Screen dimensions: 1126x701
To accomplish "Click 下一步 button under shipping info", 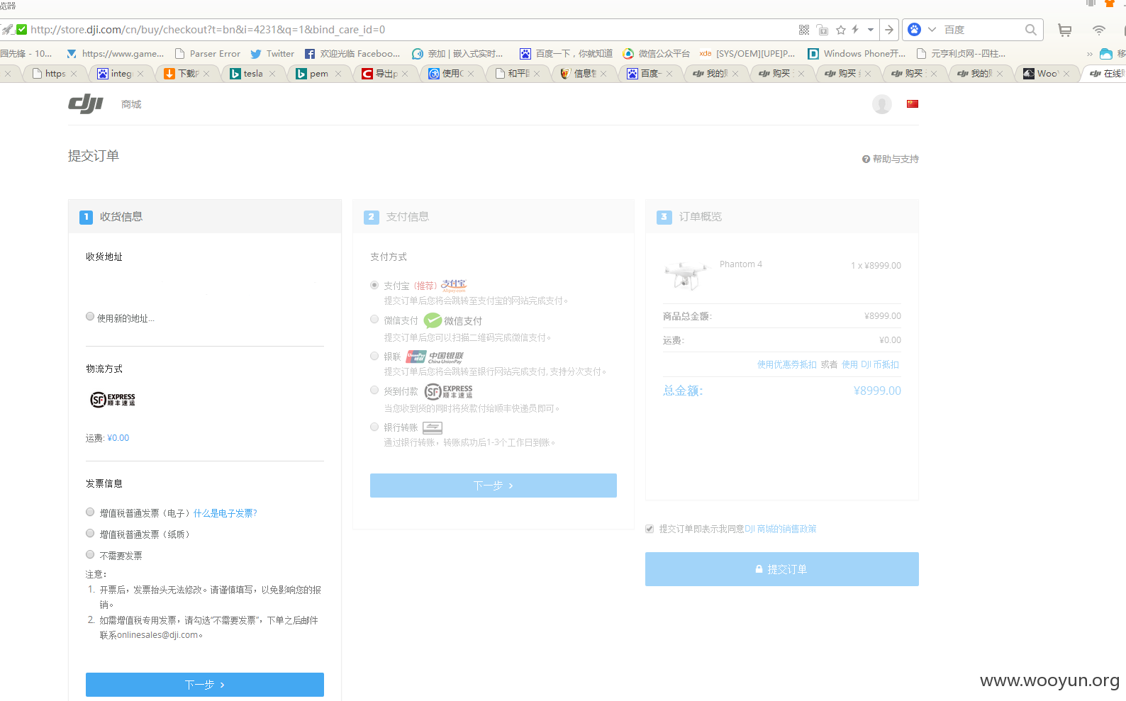I will pos(205,685).
